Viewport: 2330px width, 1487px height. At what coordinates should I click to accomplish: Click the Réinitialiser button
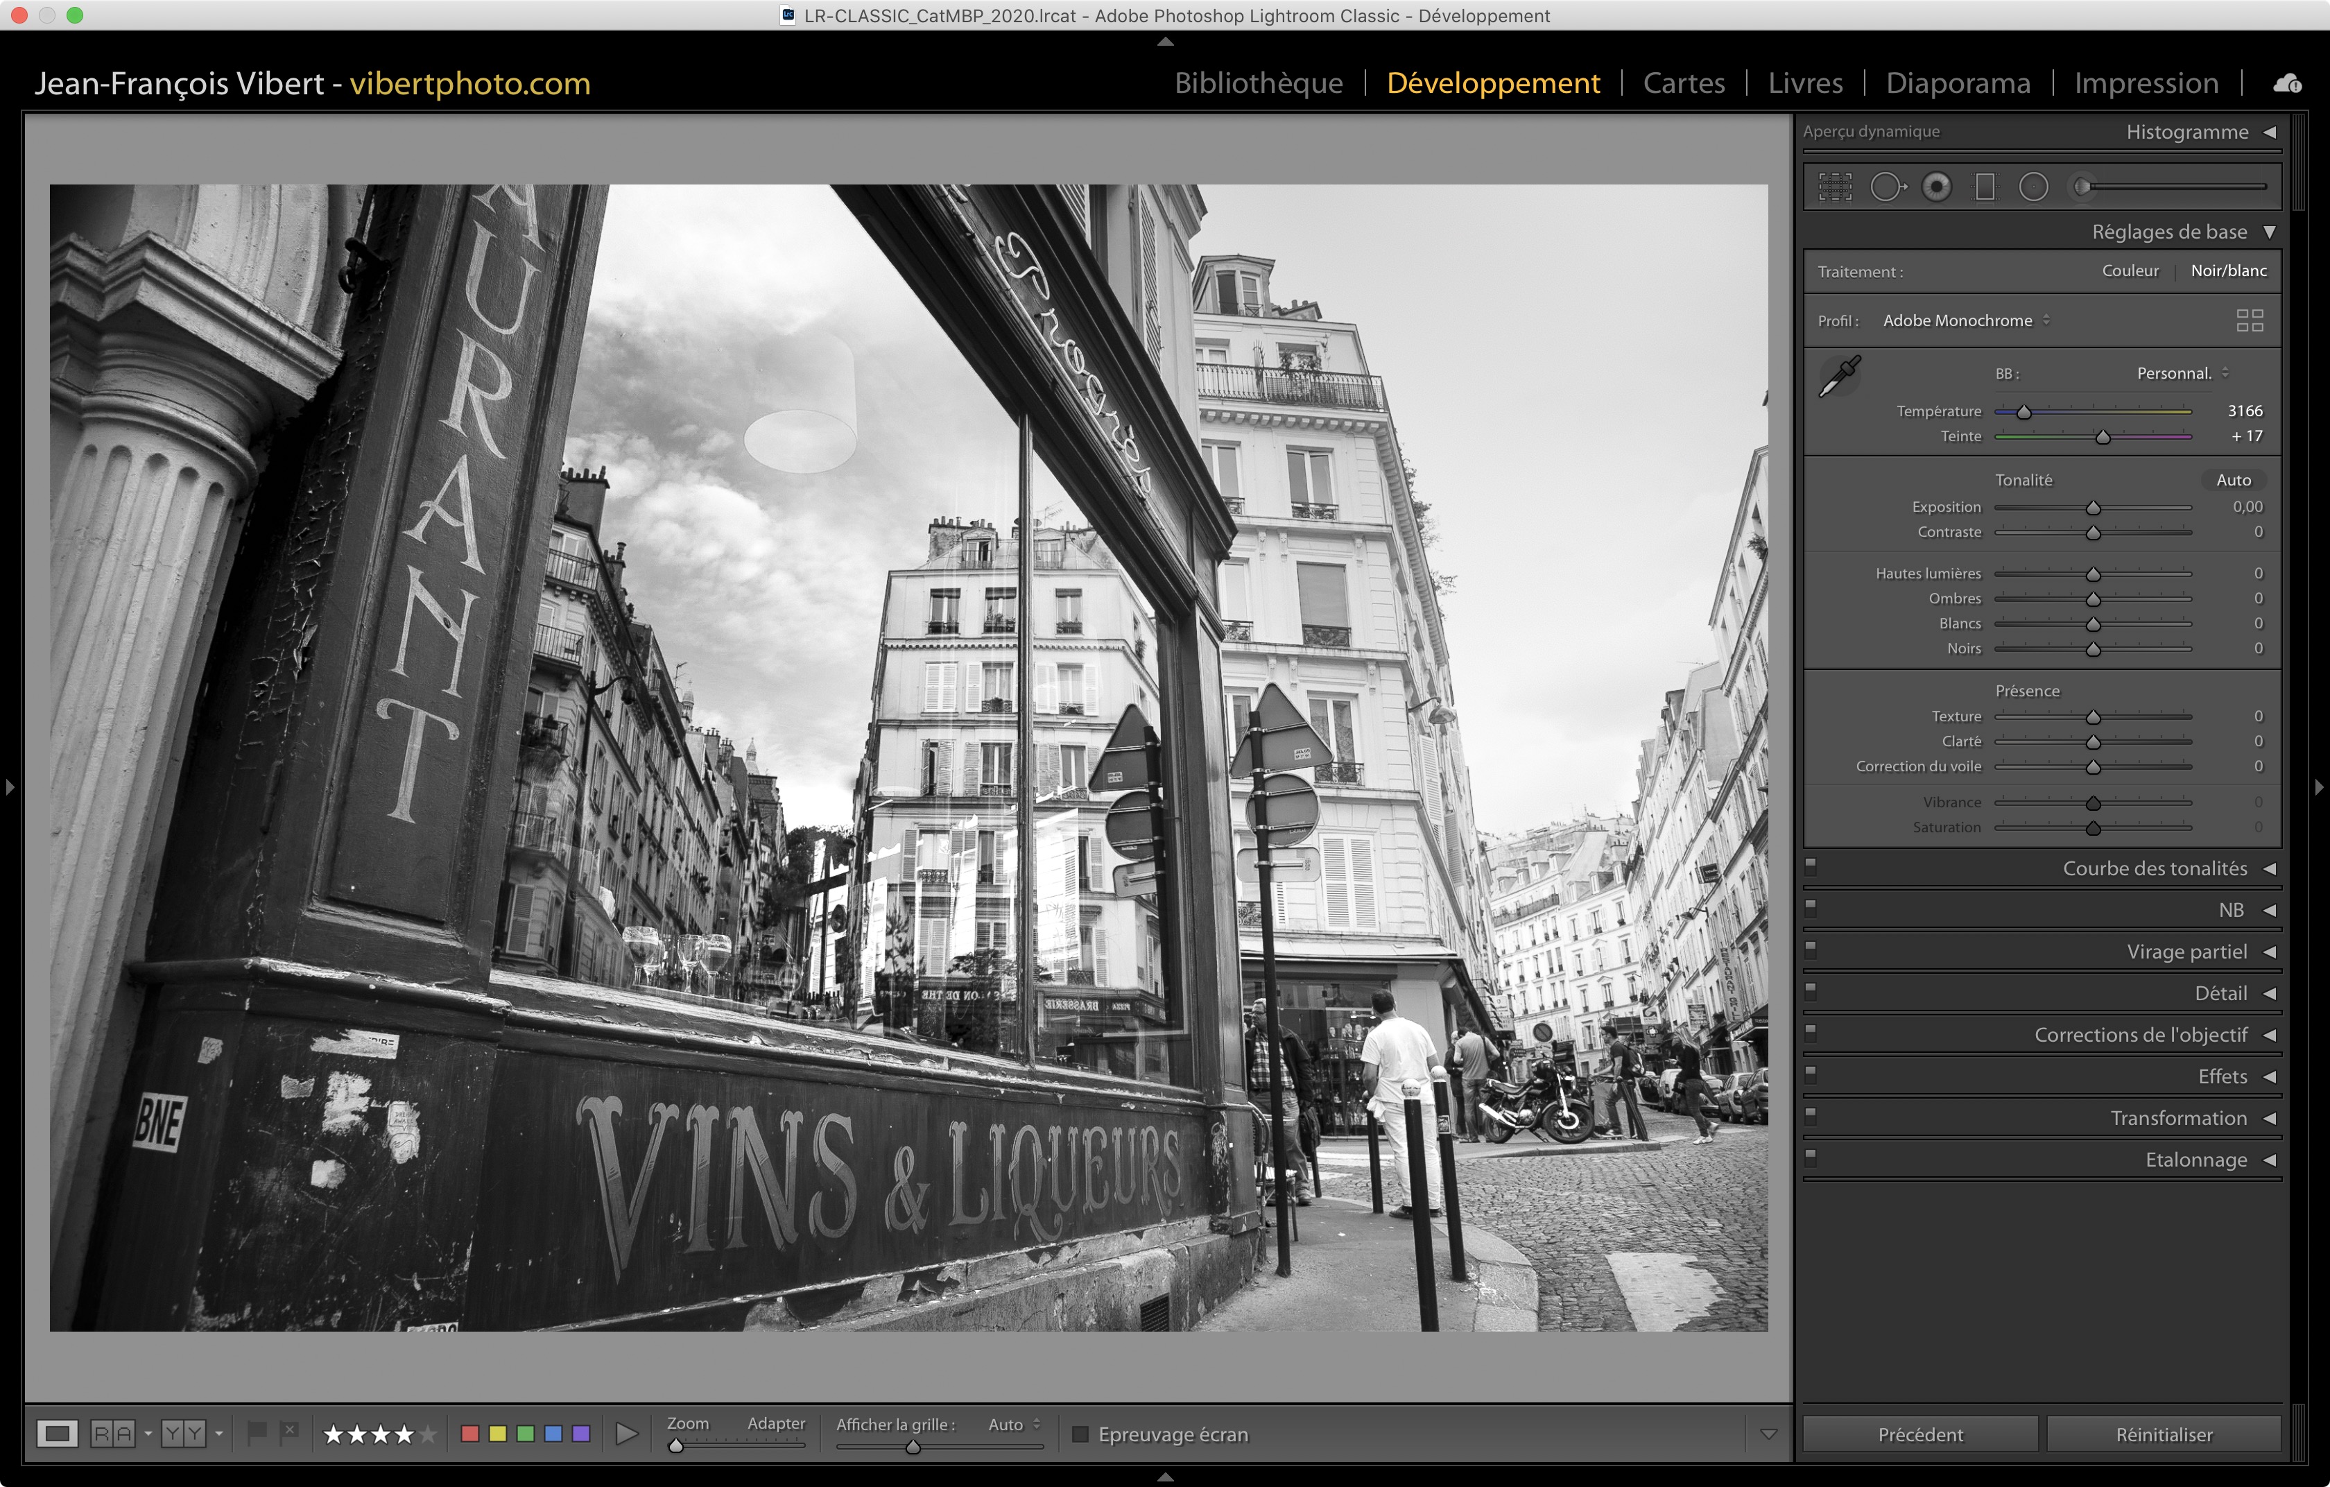tap(2164, 1434)
